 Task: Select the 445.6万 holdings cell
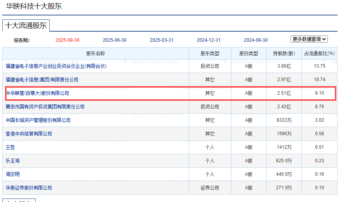284,175
